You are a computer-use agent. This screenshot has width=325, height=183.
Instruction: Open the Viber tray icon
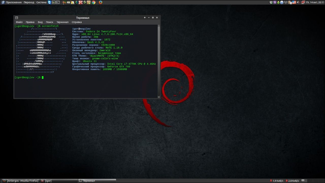(x=275, y=2)
